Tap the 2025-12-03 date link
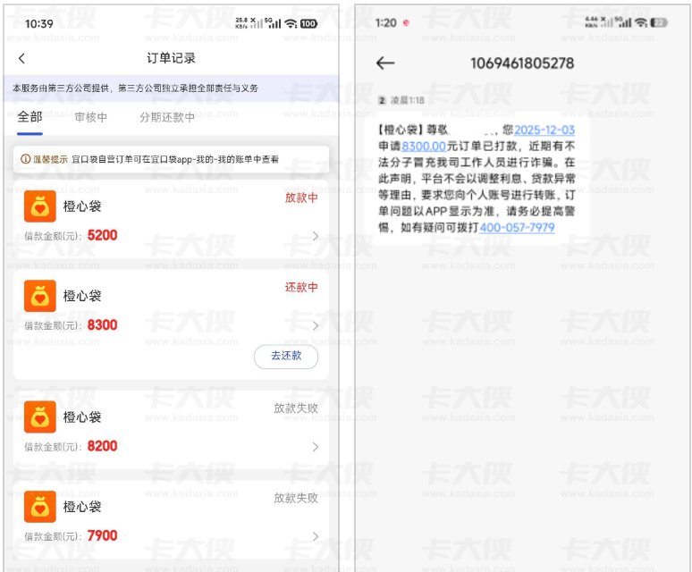The image size is (692, 572). coord(544,130)
